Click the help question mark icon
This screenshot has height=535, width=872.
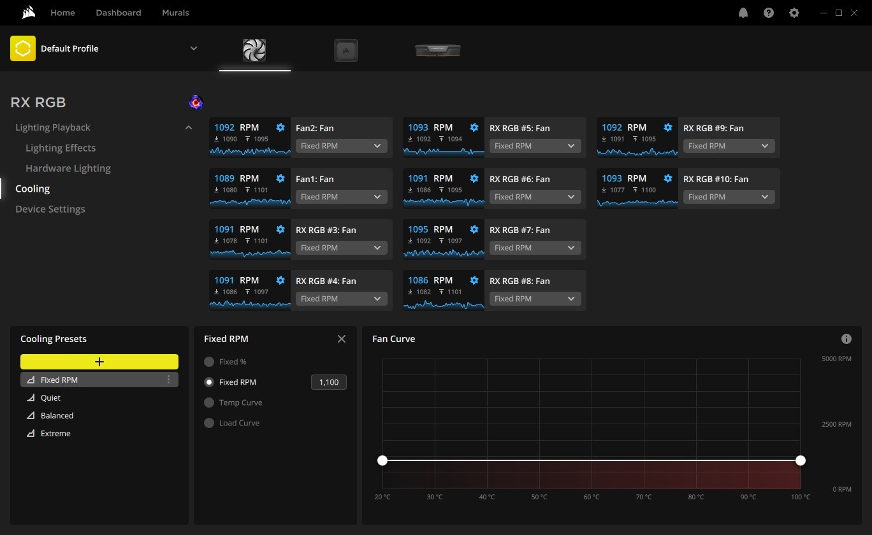[x=768, y=13]
